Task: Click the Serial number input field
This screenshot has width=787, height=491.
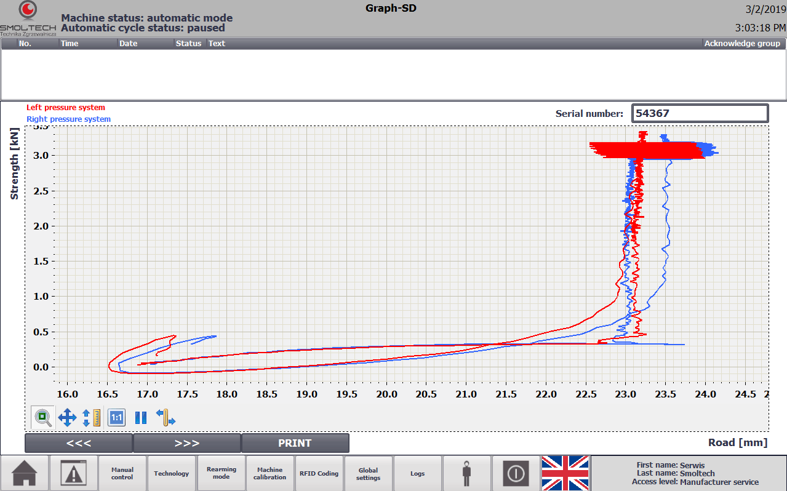Action: (700, 113)
